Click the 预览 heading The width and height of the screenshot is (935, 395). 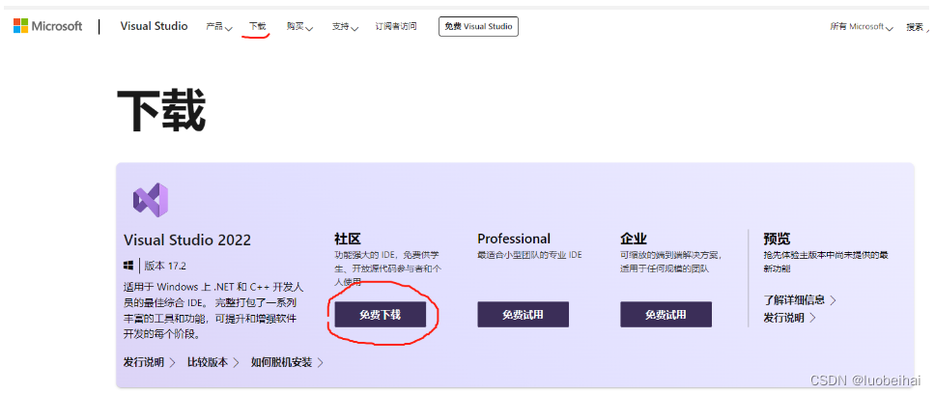click(777, 239)
